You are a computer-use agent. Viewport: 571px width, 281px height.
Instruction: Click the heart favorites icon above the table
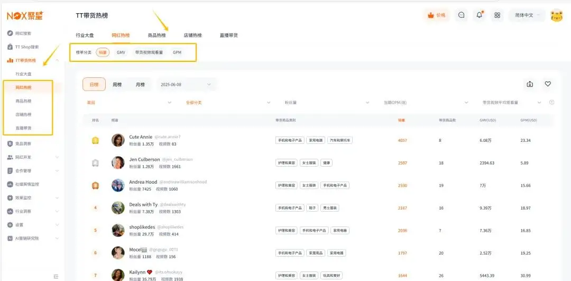pos(548,84)
